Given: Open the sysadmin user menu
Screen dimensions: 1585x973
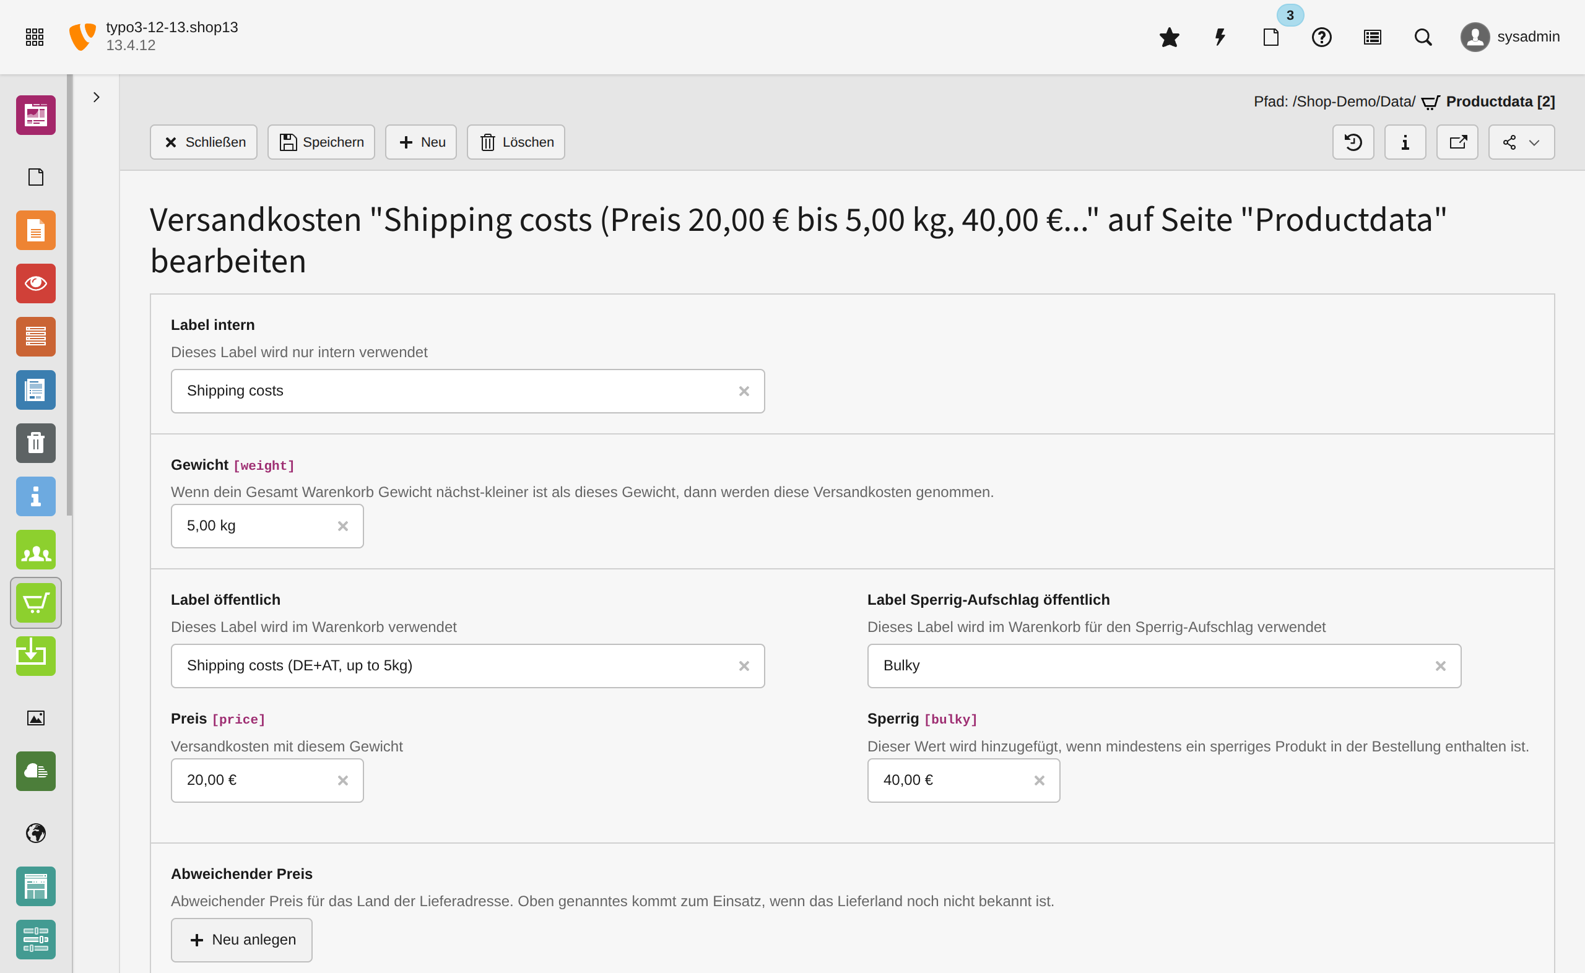Looking at the screenshot, I should pos(1509,37).
